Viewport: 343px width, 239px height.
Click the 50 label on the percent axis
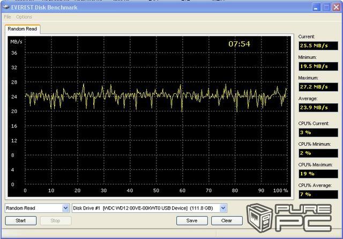click(x=156, y=190)
